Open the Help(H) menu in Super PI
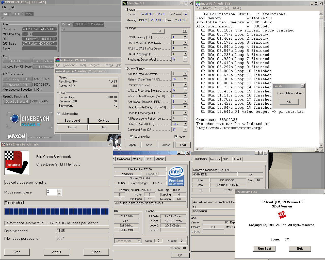Viewport: 325px width, 260px height. click(236, 8)
